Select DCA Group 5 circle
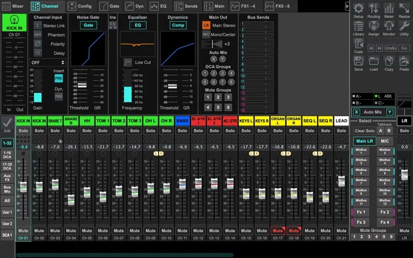 click(205, 82)
